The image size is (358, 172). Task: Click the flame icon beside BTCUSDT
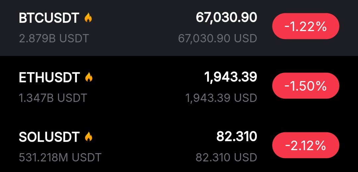click(88, 18)
